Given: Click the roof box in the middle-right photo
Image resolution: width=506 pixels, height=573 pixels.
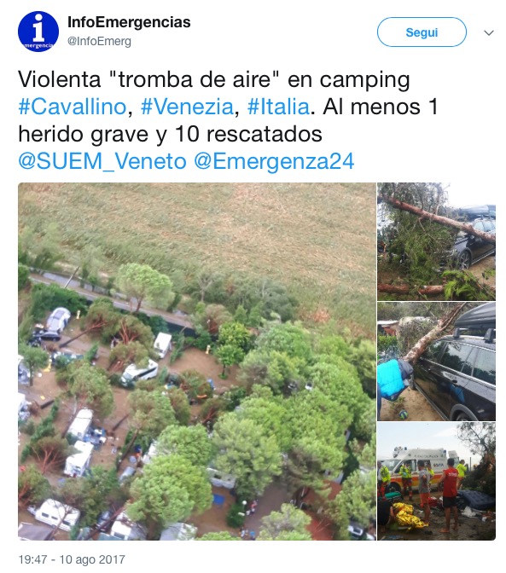Looking at the screenshot, I should click(474, 320).
